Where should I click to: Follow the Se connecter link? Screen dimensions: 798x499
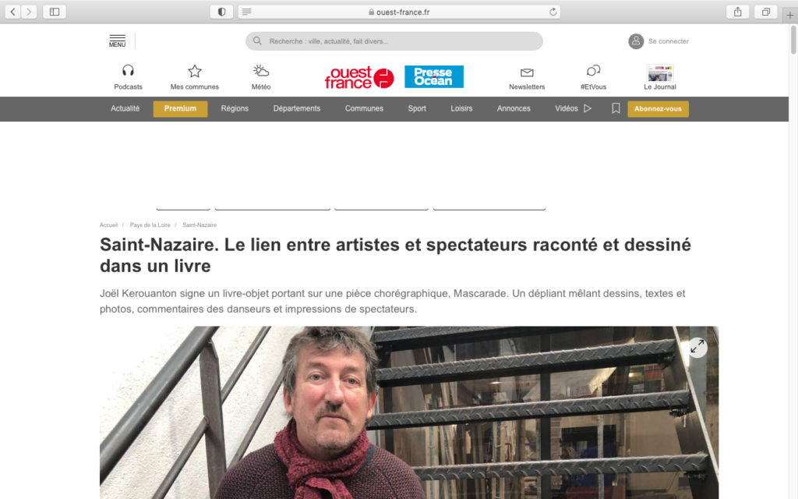click(x=668, y=41)
